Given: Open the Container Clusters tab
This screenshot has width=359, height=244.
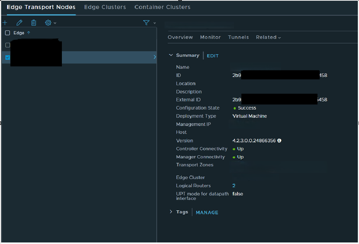Looking at the screenshot, I should click(x=162, y=7).
